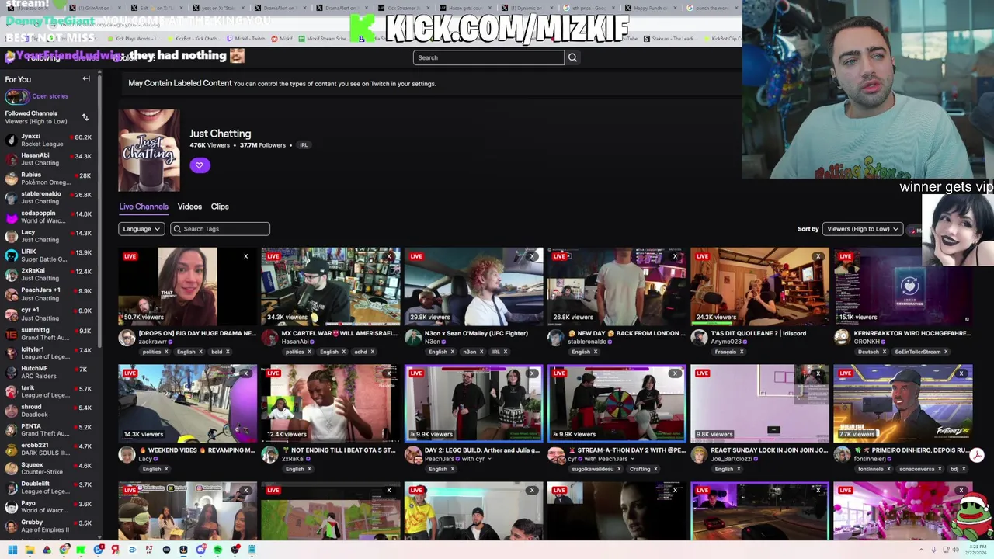Open Jynxzi in followed channels
This screenshot has width=994, height=559.
[48, 141]
